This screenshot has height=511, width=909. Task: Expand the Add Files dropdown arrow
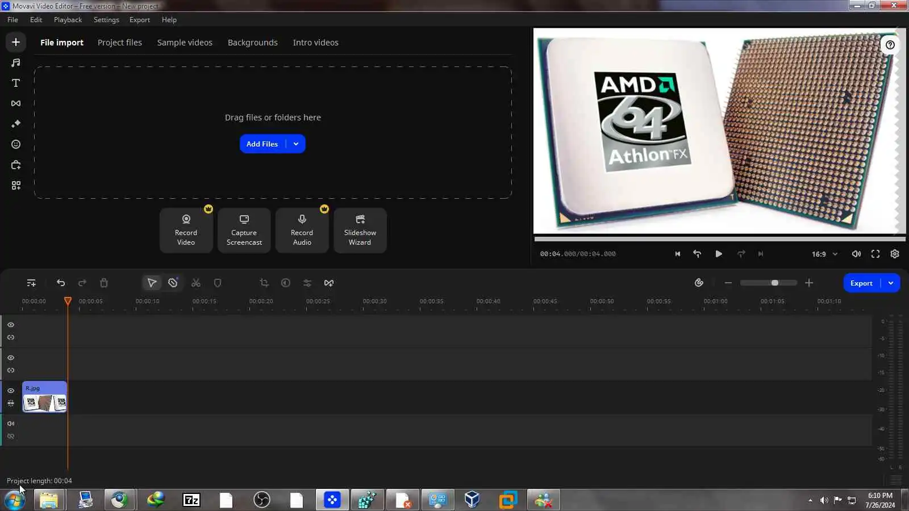(x=296, y=144)
